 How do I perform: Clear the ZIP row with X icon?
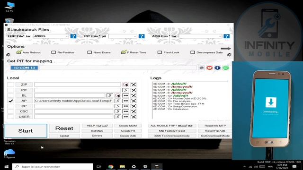[x=134, y=85]
